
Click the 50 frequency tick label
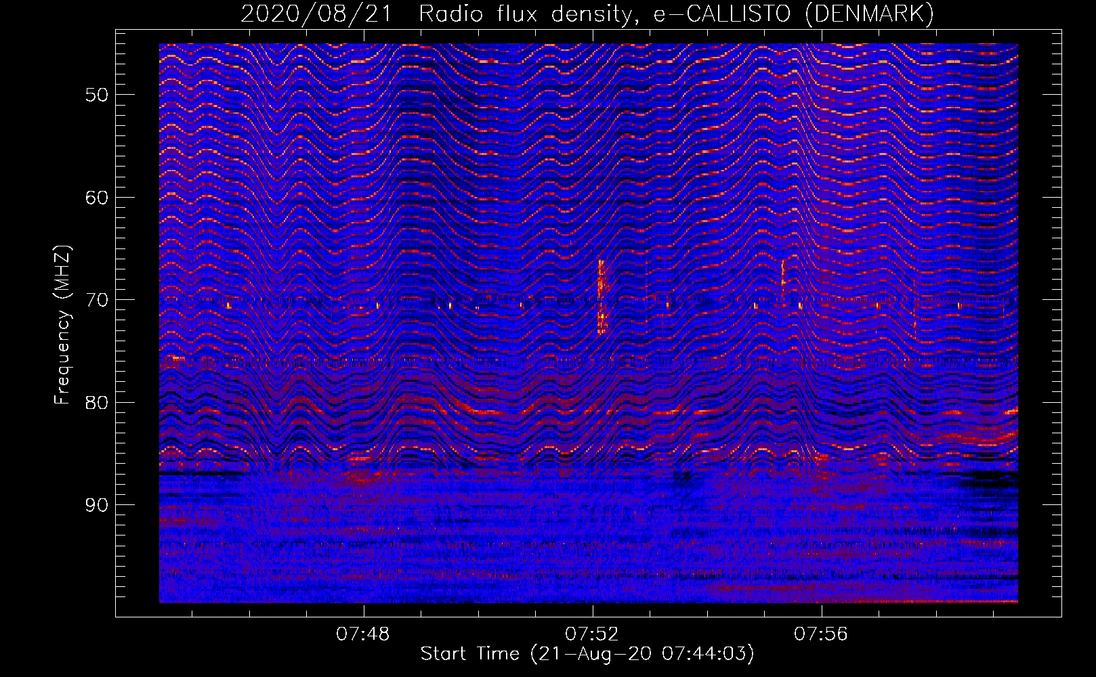pyautogui.click(x=97, y=95)
